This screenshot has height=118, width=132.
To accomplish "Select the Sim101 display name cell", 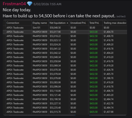I will click(36, 28).
